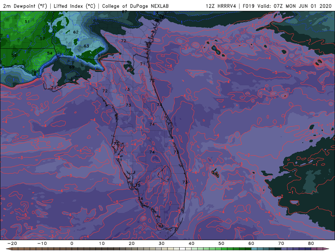This screenshot has height=251, width=335.
Task: Select the "College of DuPage NEXLAB" credit text
Action: point(135,6)
